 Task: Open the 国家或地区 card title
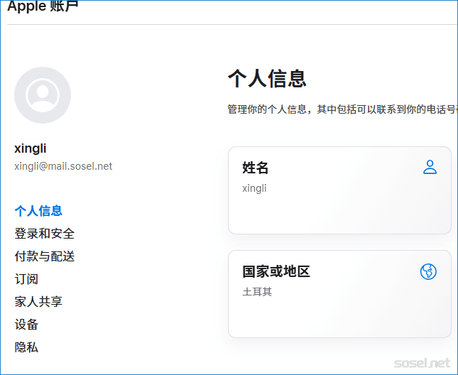[x=276, y=272]
